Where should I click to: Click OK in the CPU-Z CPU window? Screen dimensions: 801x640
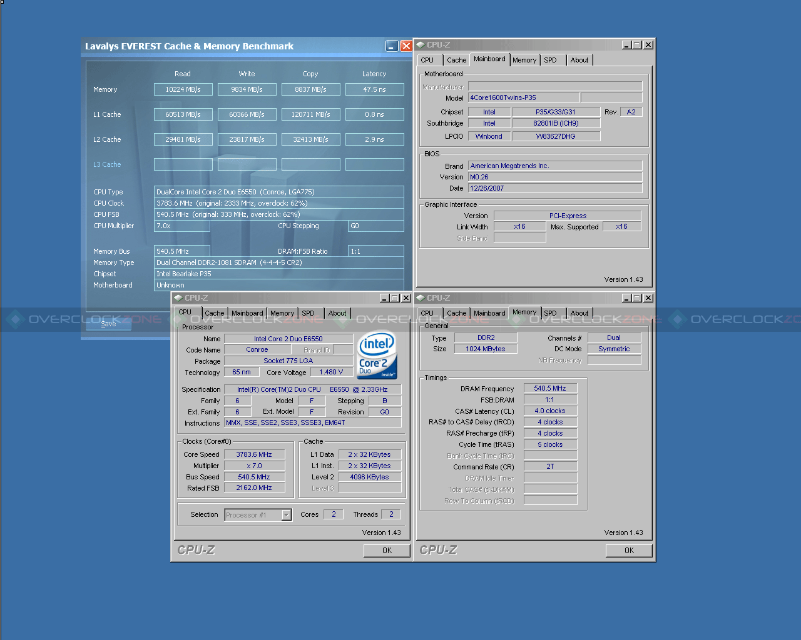pyautogui.click(x=387, y=551)
